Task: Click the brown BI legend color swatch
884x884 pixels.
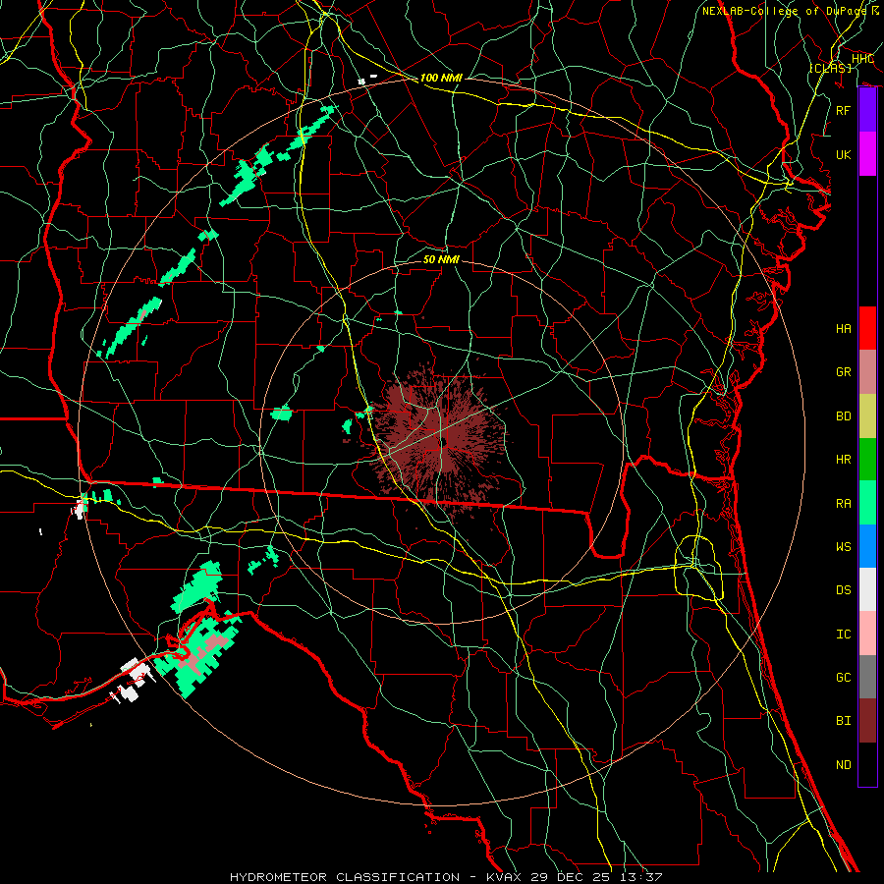Action: [x=867, y=721]
